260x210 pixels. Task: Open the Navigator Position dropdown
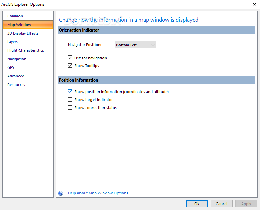click(x=135, y=45)
